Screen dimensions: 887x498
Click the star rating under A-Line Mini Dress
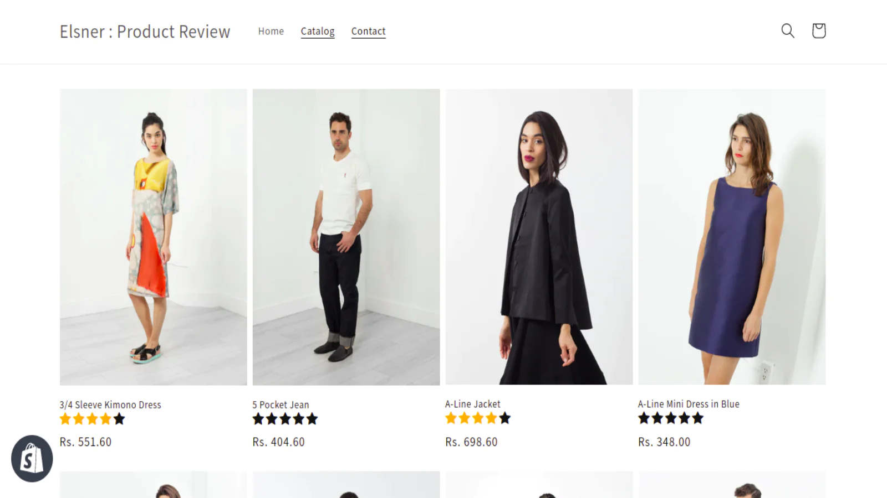click(x=671, y=418)
